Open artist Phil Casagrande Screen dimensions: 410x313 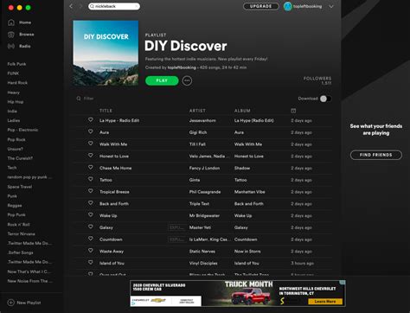205,192
